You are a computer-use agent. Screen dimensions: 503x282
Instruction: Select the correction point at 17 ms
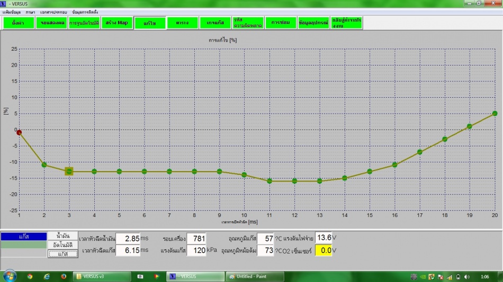coord(419,152)
